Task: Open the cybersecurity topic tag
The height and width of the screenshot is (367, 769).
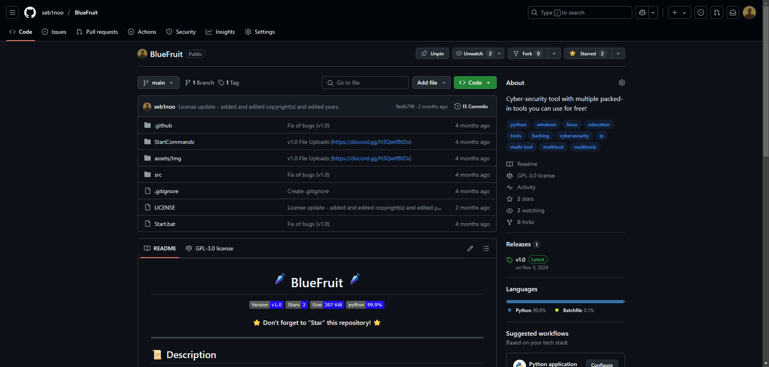Action: coord(574,135)
